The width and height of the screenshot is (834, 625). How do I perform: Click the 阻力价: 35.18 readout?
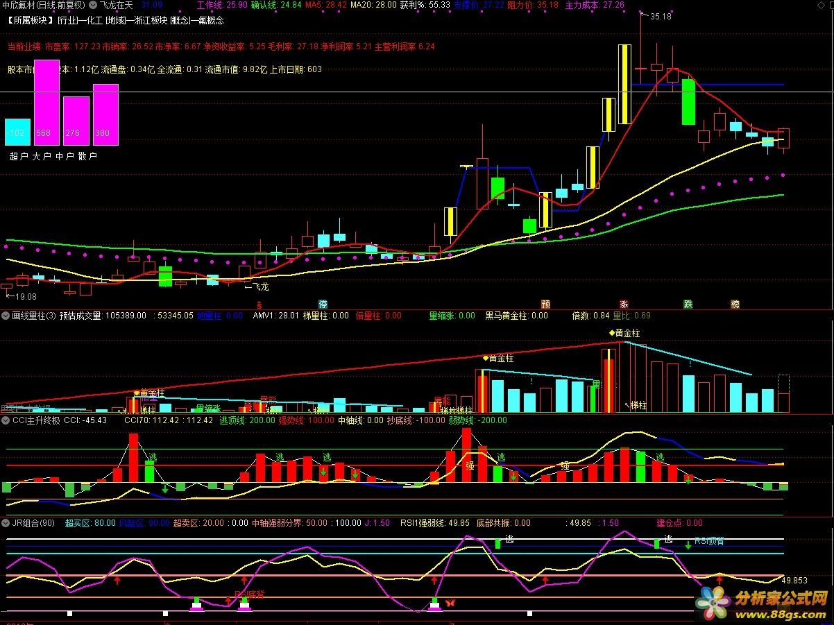point(533,5)
